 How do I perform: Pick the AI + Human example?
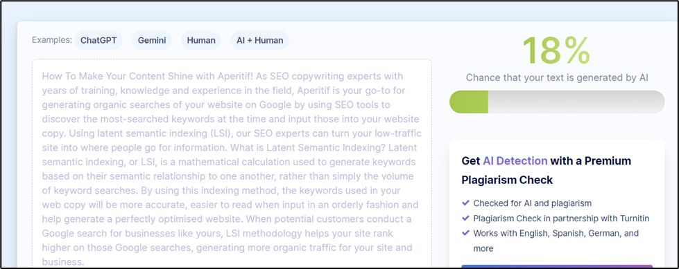pos(260,41)
